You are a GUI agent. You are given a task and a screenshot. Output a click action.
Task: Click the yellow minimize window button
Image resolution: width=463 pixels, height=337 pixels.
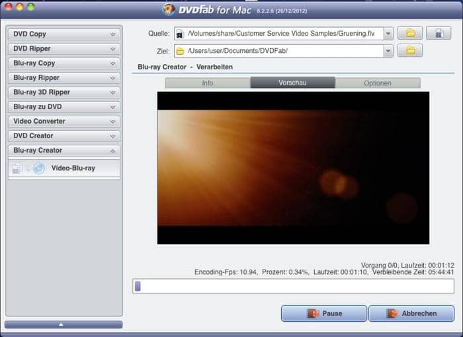[20, 7]
